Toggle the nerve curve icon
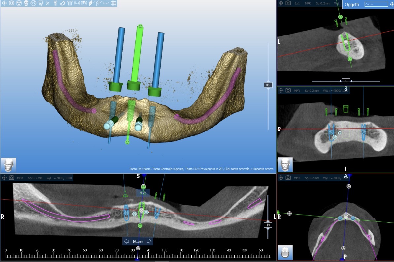The width and height of the screenshot is (394, 262). tap(106, 3)
